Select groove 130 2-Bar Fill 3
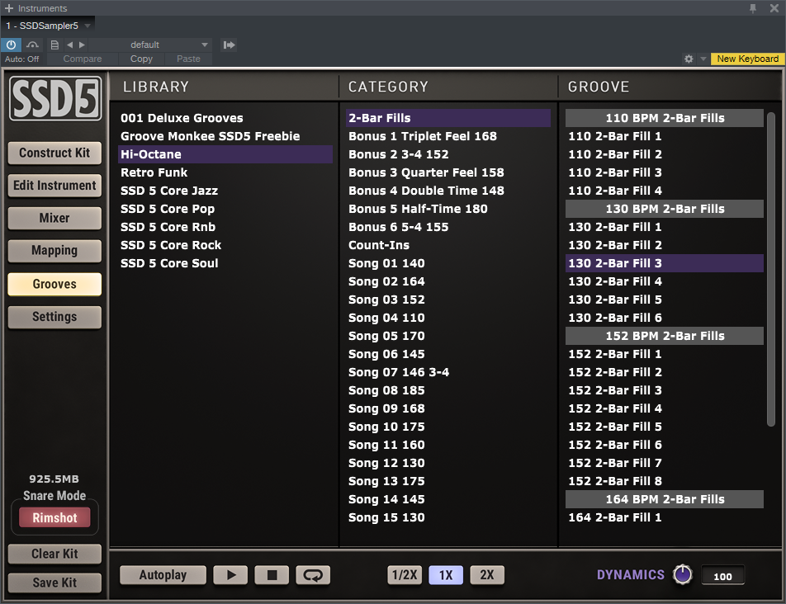The height and width of the screenshot is (604, 786). click(664, 263)
